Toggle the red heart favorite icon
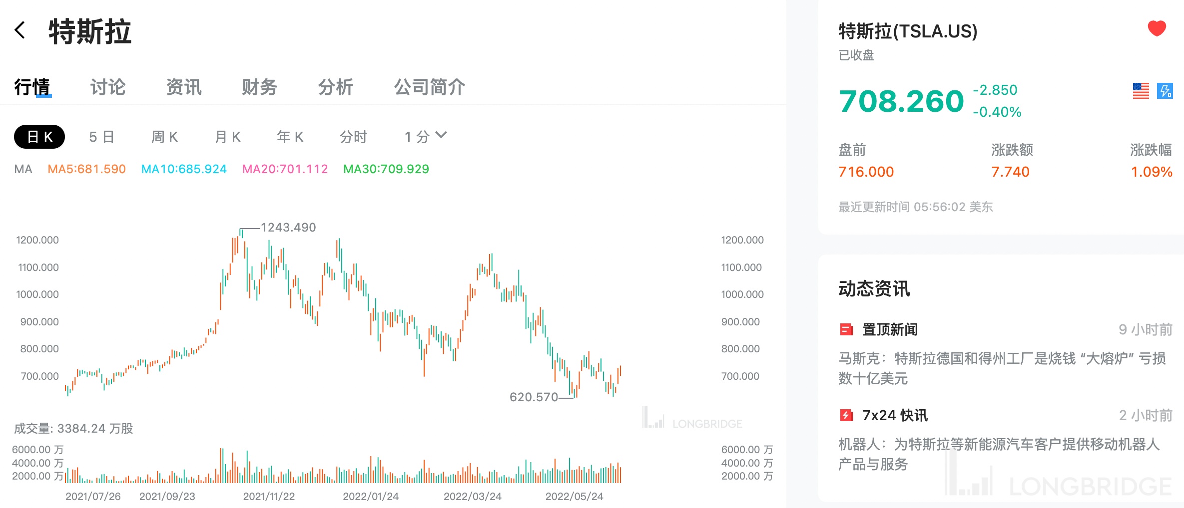 point(1157,28)
